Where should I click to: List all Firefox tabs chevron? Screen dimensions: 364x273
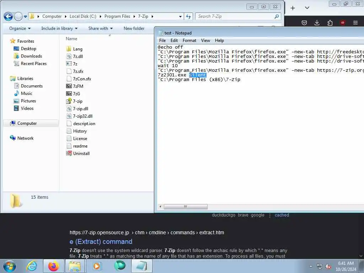pyautogui.click(x=307, y=8)
